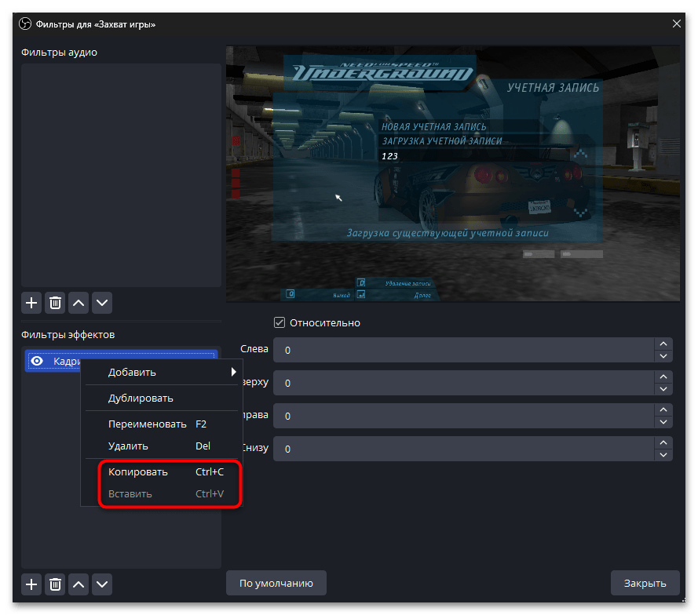Increase the Сверху crop value stepper
The width and height of the screenshot is (698, 615).
663,377
